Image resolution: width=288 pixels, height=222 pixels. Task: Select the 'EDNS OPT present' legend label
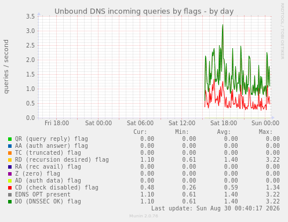coord(43,195)
